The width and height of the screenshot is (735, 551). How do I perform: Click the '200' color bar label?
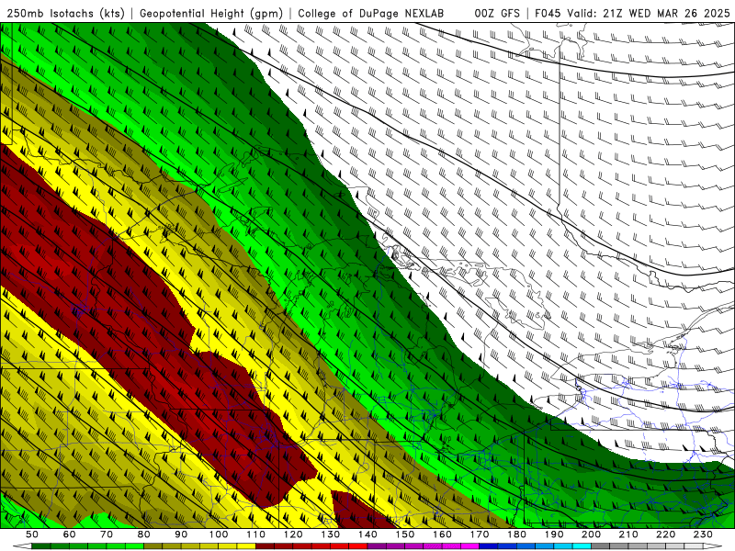point(591,534)
